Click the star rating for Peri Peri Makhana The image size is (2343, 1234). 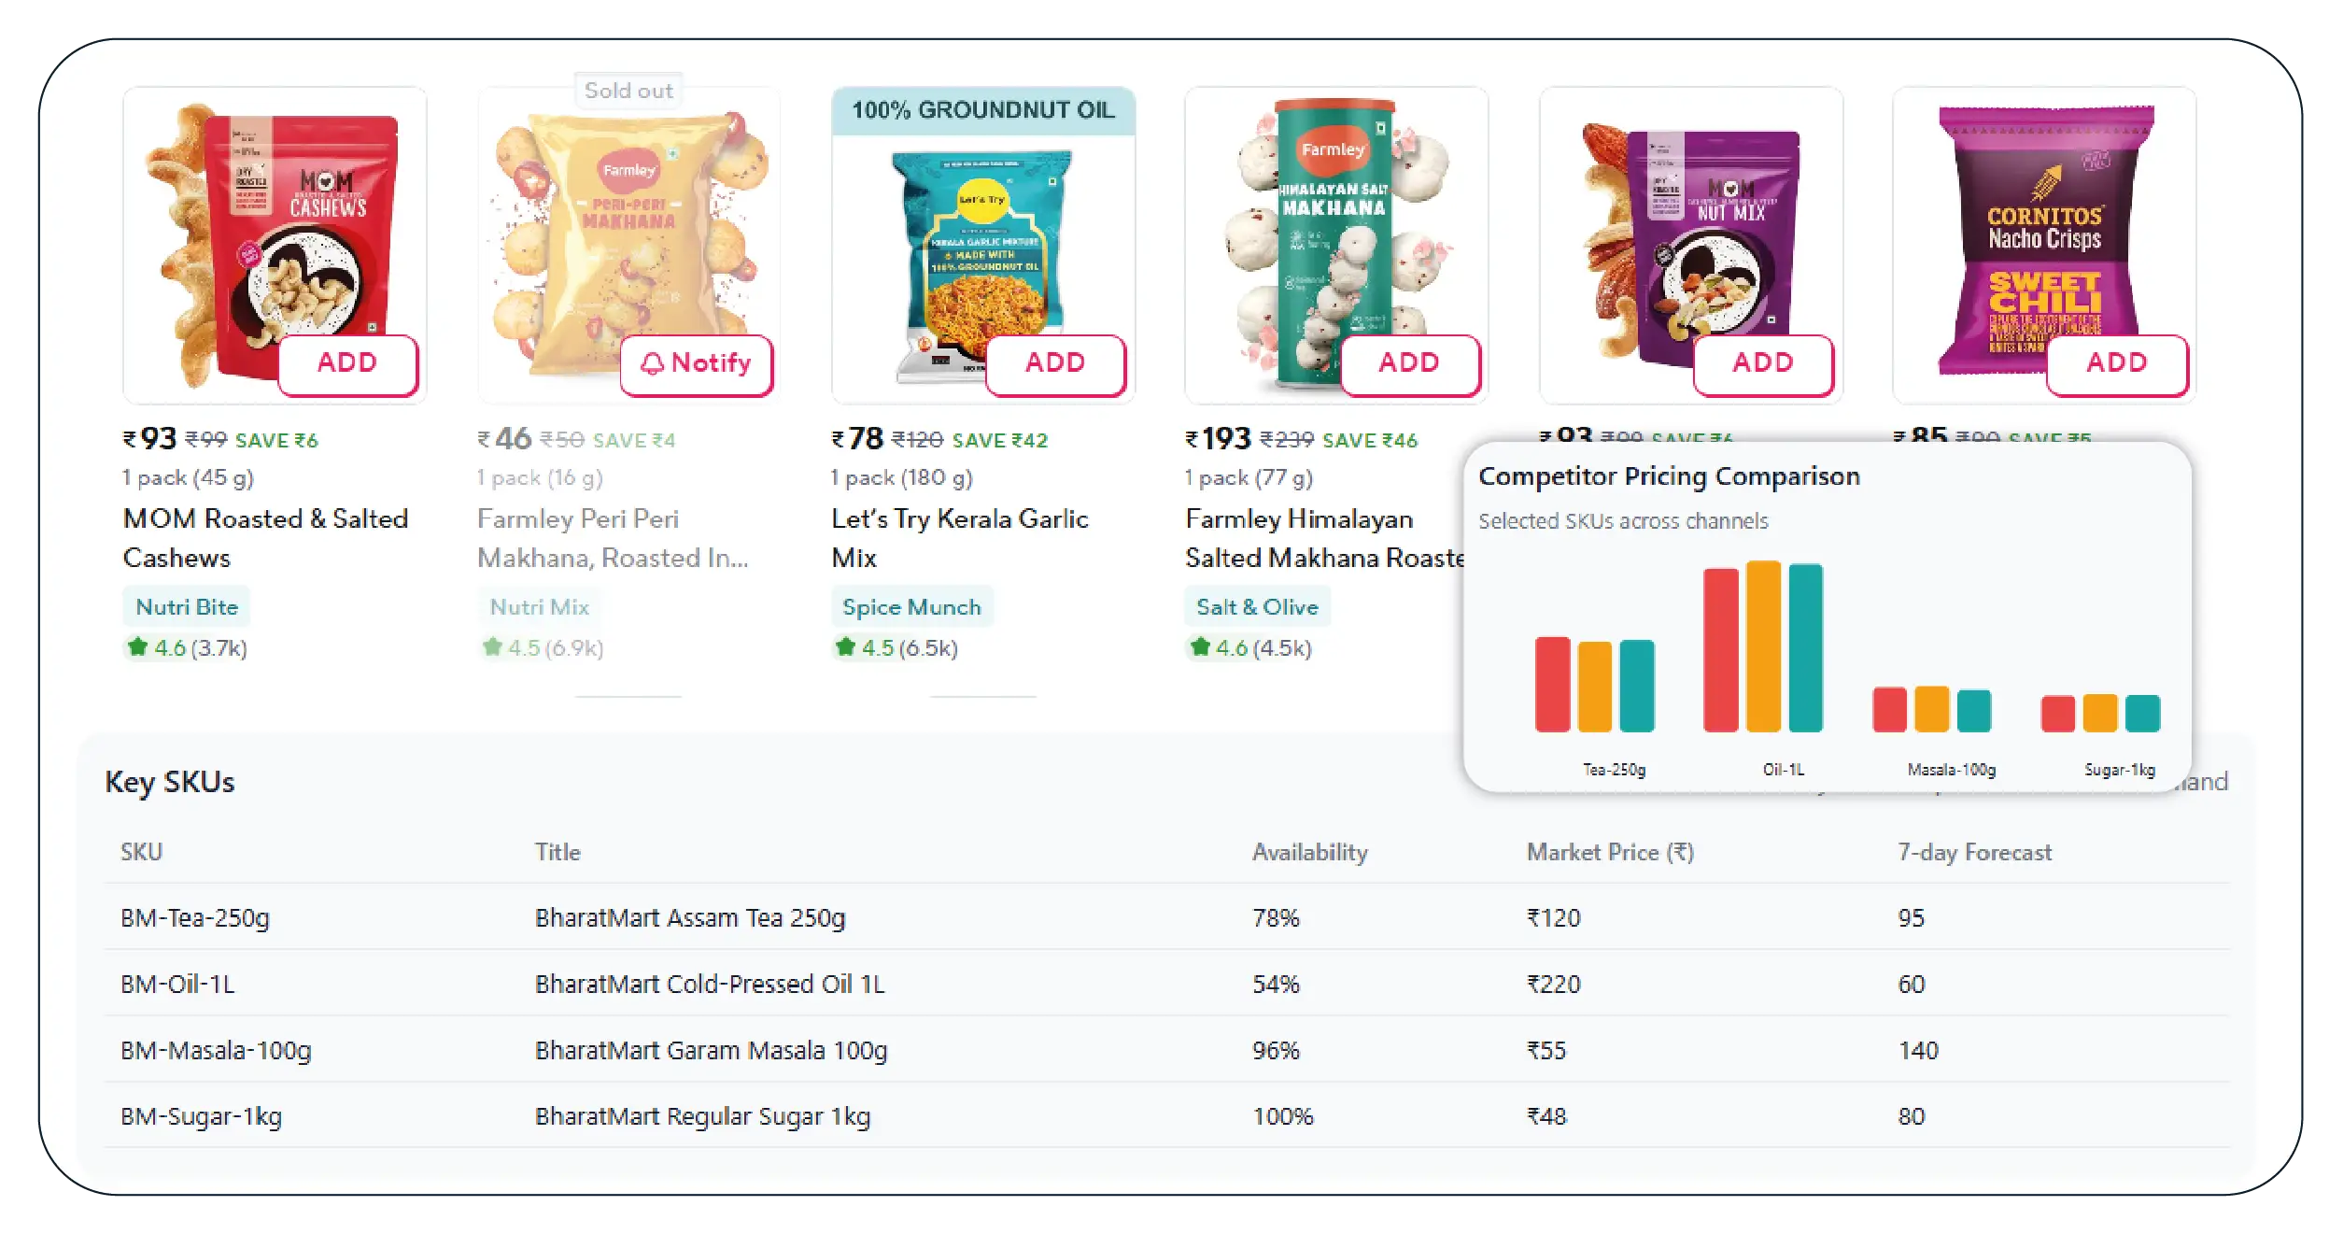coord(542,647)
